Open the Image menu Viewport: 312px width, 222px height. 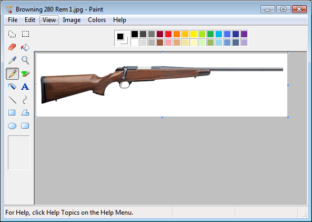72,20
